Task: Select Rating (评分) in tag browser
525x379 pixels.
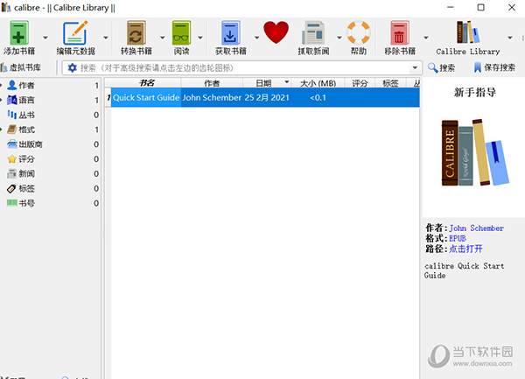Action: point(51,159)
